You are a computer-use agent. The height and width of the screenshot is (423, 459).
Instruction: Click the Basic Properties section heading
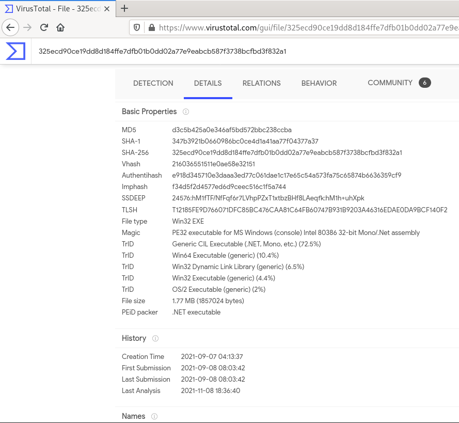(149, 112)
